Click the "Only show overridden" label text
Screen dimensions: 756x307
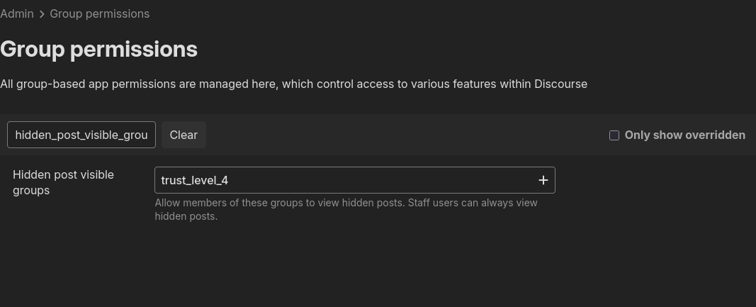(684, 135)
